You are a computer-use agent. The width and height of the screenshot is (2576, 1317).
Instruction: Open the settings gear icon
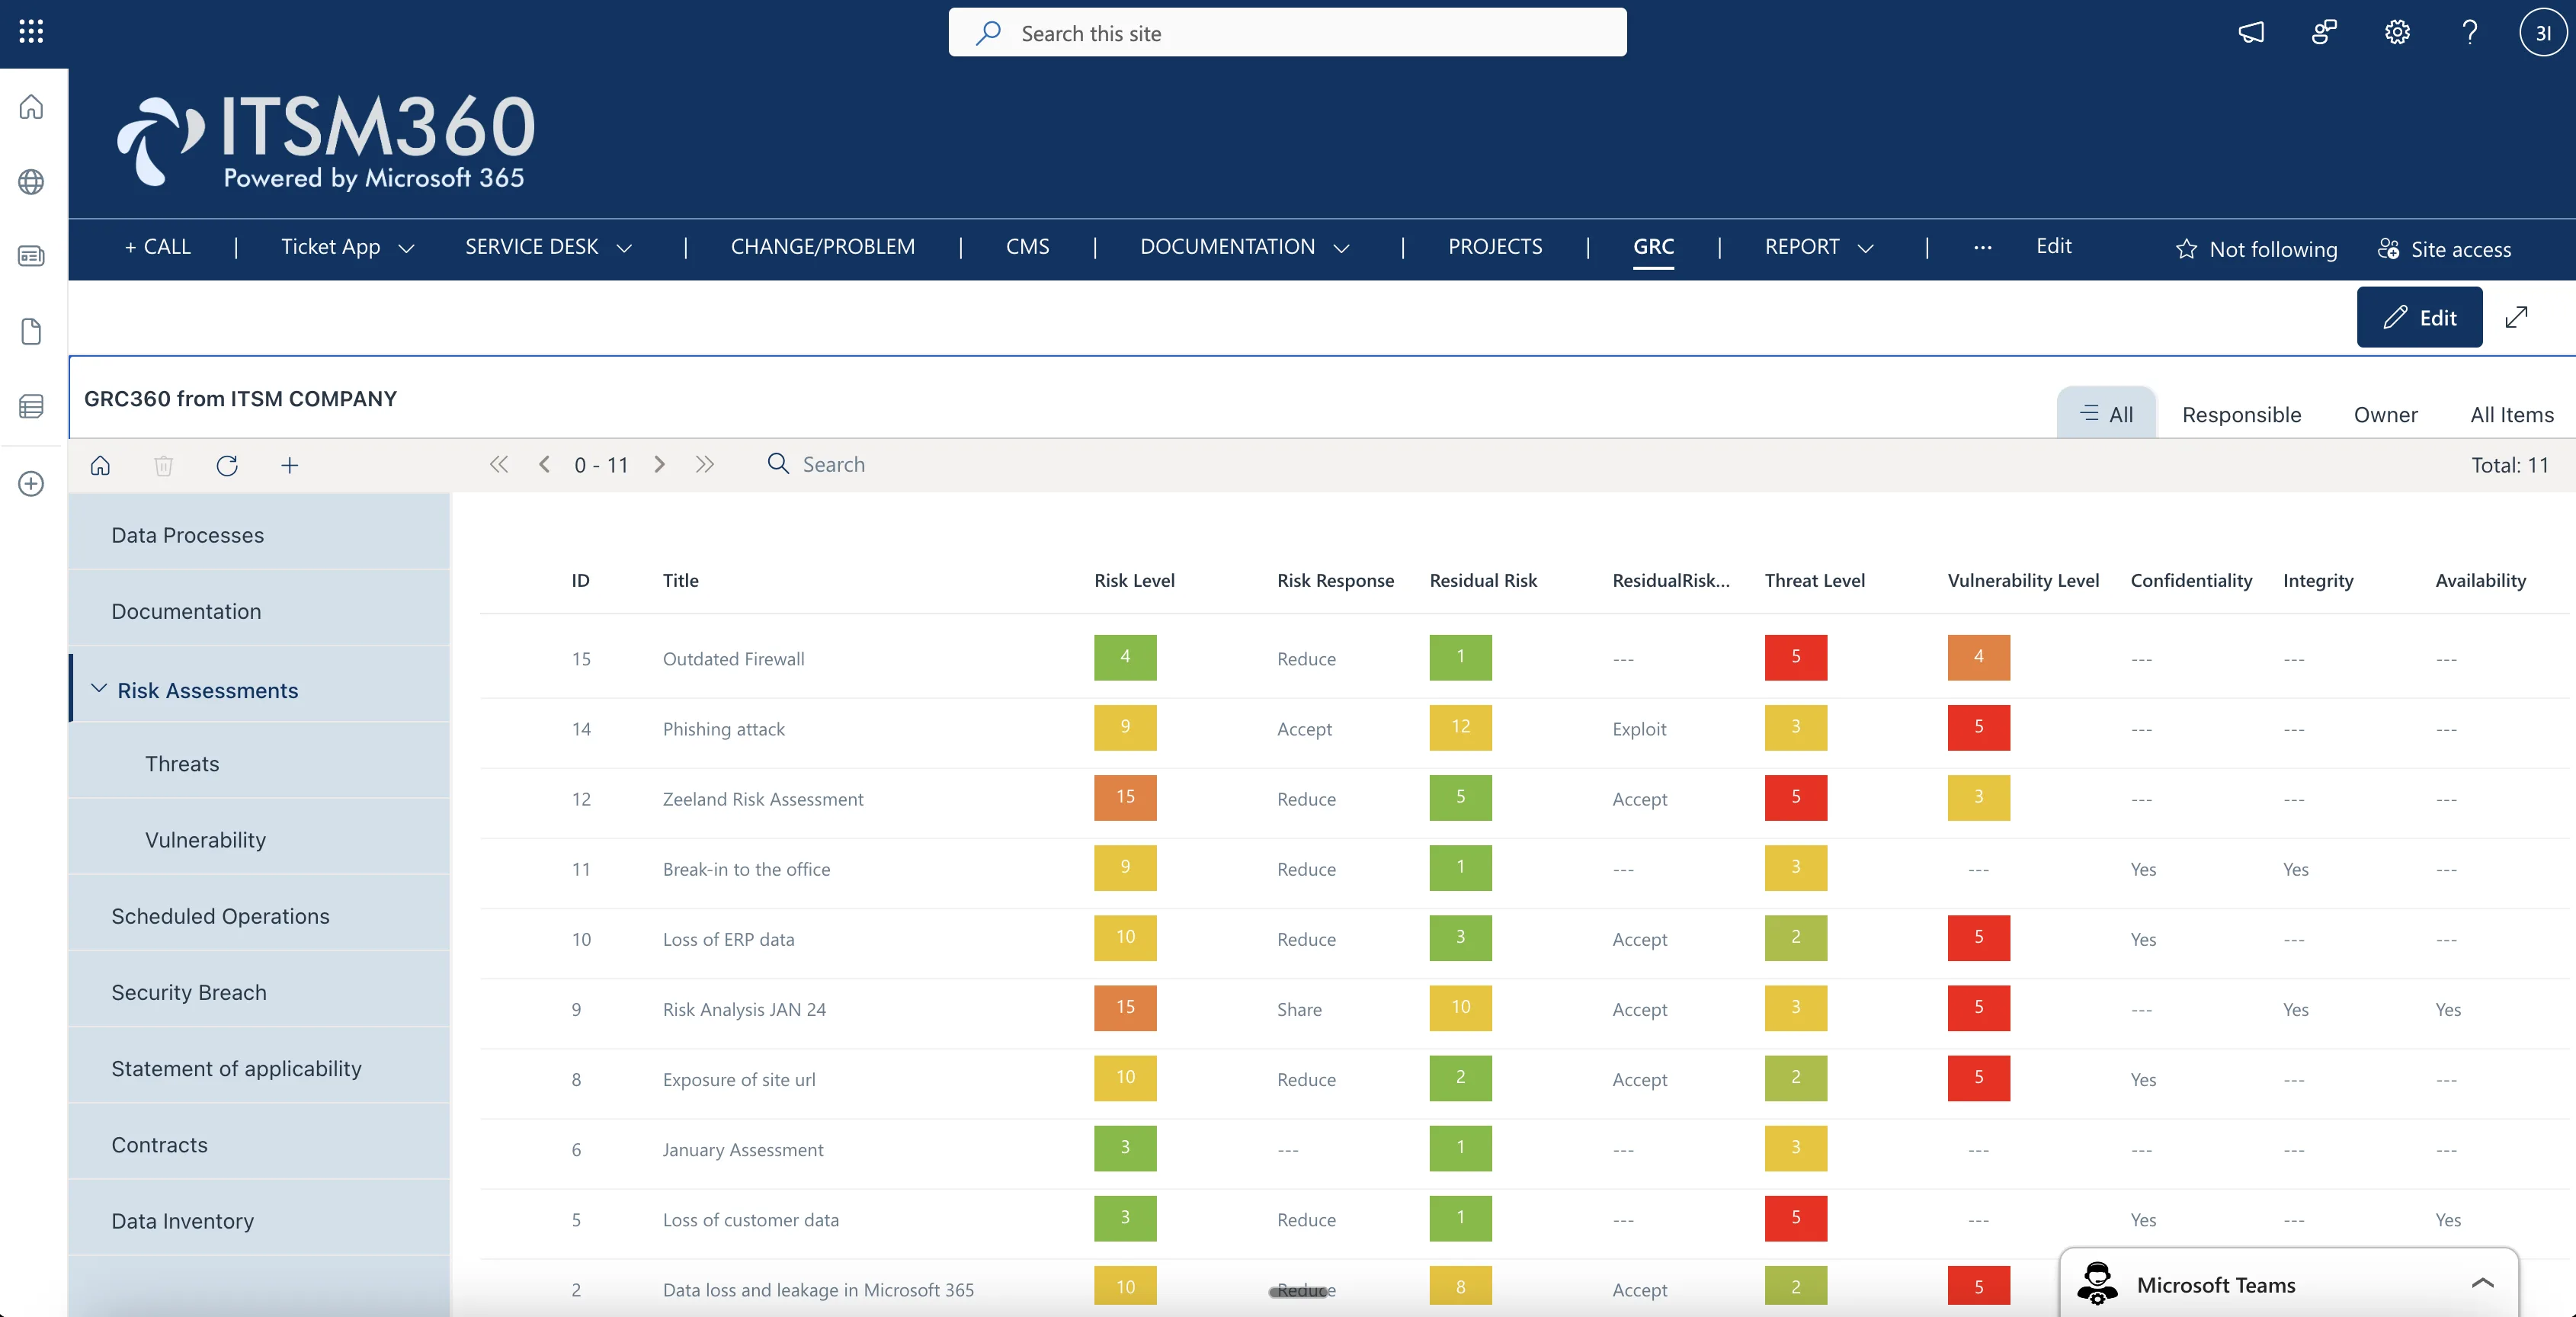(x=2396, y=32)
